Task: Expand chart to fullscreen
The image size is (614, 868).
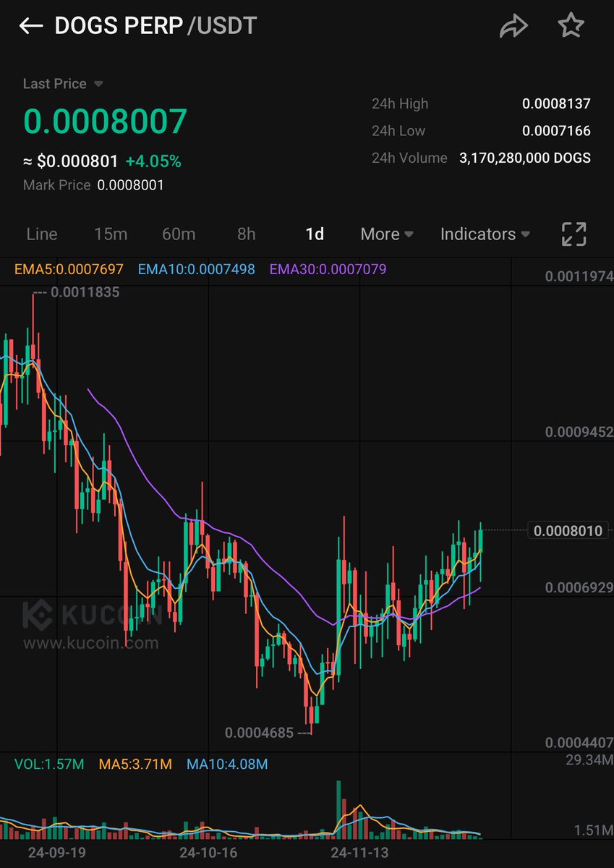Action: click(574, 234)
